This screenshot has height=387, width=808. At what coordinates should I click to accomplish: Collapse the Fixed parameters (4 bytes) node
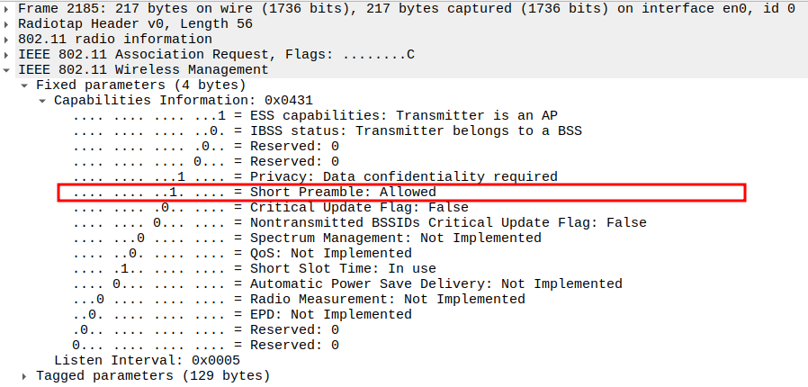click(25, 85)
